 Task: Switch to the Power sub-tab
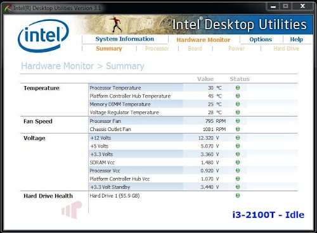point(236,49)
